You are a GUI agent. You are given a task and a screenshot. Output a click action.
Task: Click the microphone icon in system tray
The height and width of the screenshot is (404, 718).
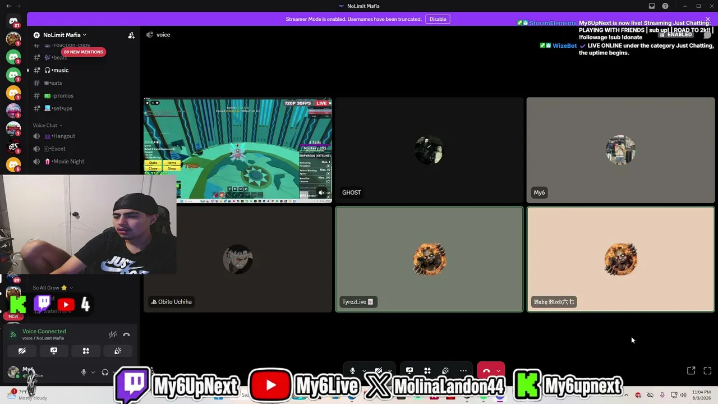tap(662, 395)
